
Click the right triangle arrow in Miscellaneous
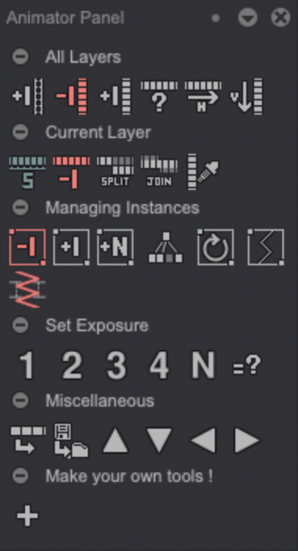247,440
